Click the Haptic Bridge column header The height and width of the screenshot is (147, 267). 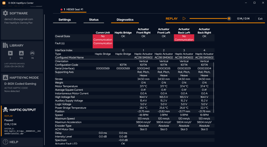(x=123, y=33)
